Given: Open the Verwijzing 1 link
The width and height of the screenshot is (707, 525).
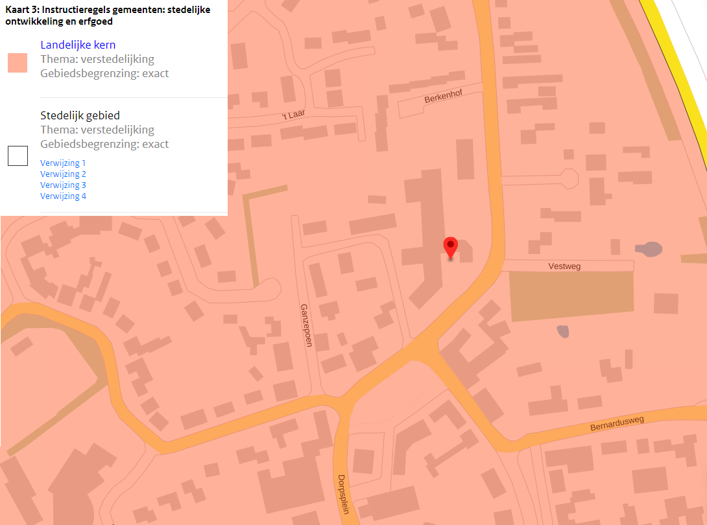Looking at the screenshot, I should 63,163.
